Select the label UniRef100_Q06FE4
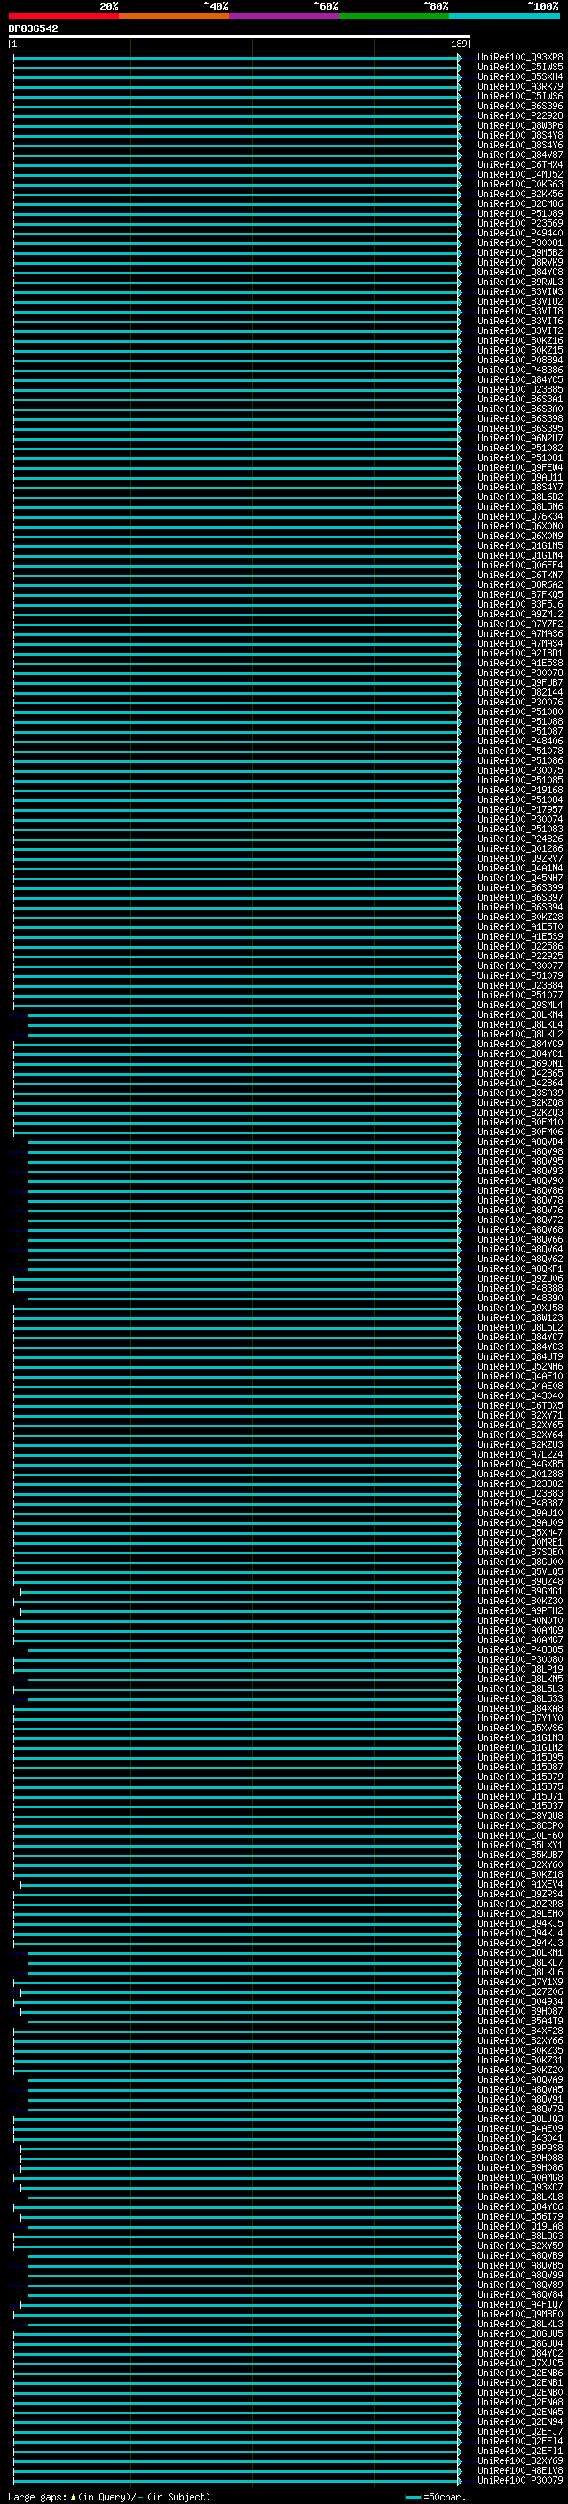This screenshot has height=2504, width=568. pos(520,566)
